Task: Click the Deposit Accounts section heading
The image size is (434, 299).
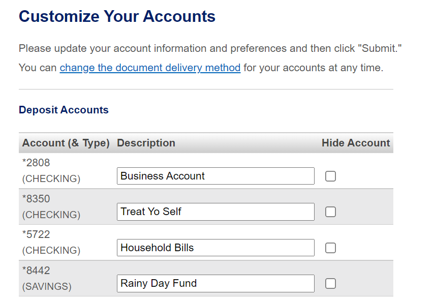Action: [x=64, y=110]
